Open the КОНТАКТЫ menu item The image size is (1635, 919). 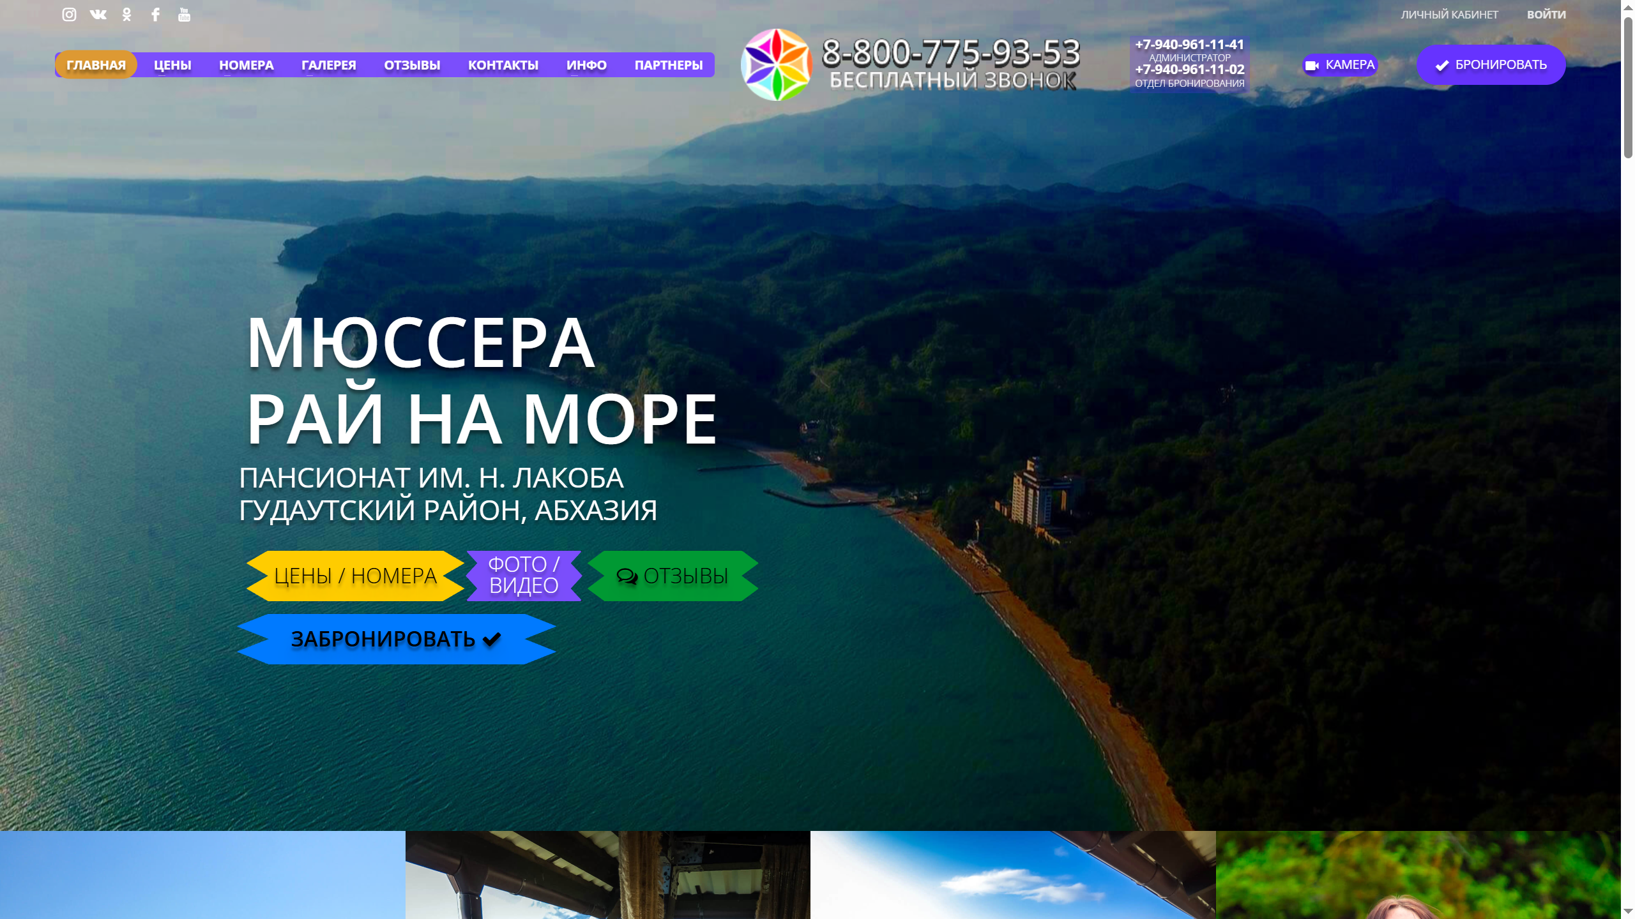[503, 64]
